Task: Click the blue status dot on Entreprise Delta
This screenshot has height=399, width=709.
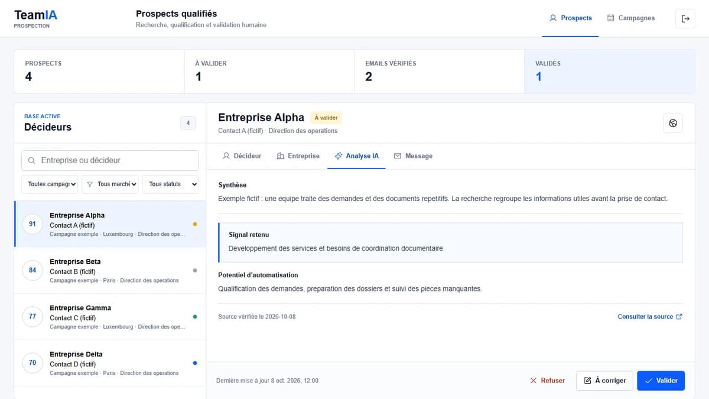Action: point(195,363)
